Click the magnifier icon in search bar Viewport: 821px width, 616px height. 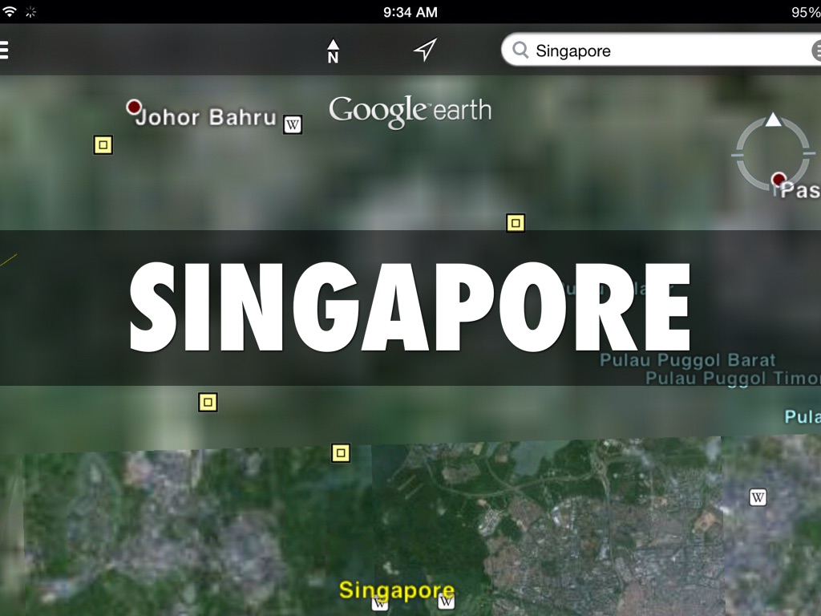tap(521, 51)
